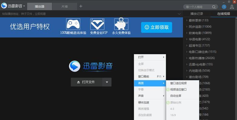Select 港台剧场 (709) in the list

[198, 77]
